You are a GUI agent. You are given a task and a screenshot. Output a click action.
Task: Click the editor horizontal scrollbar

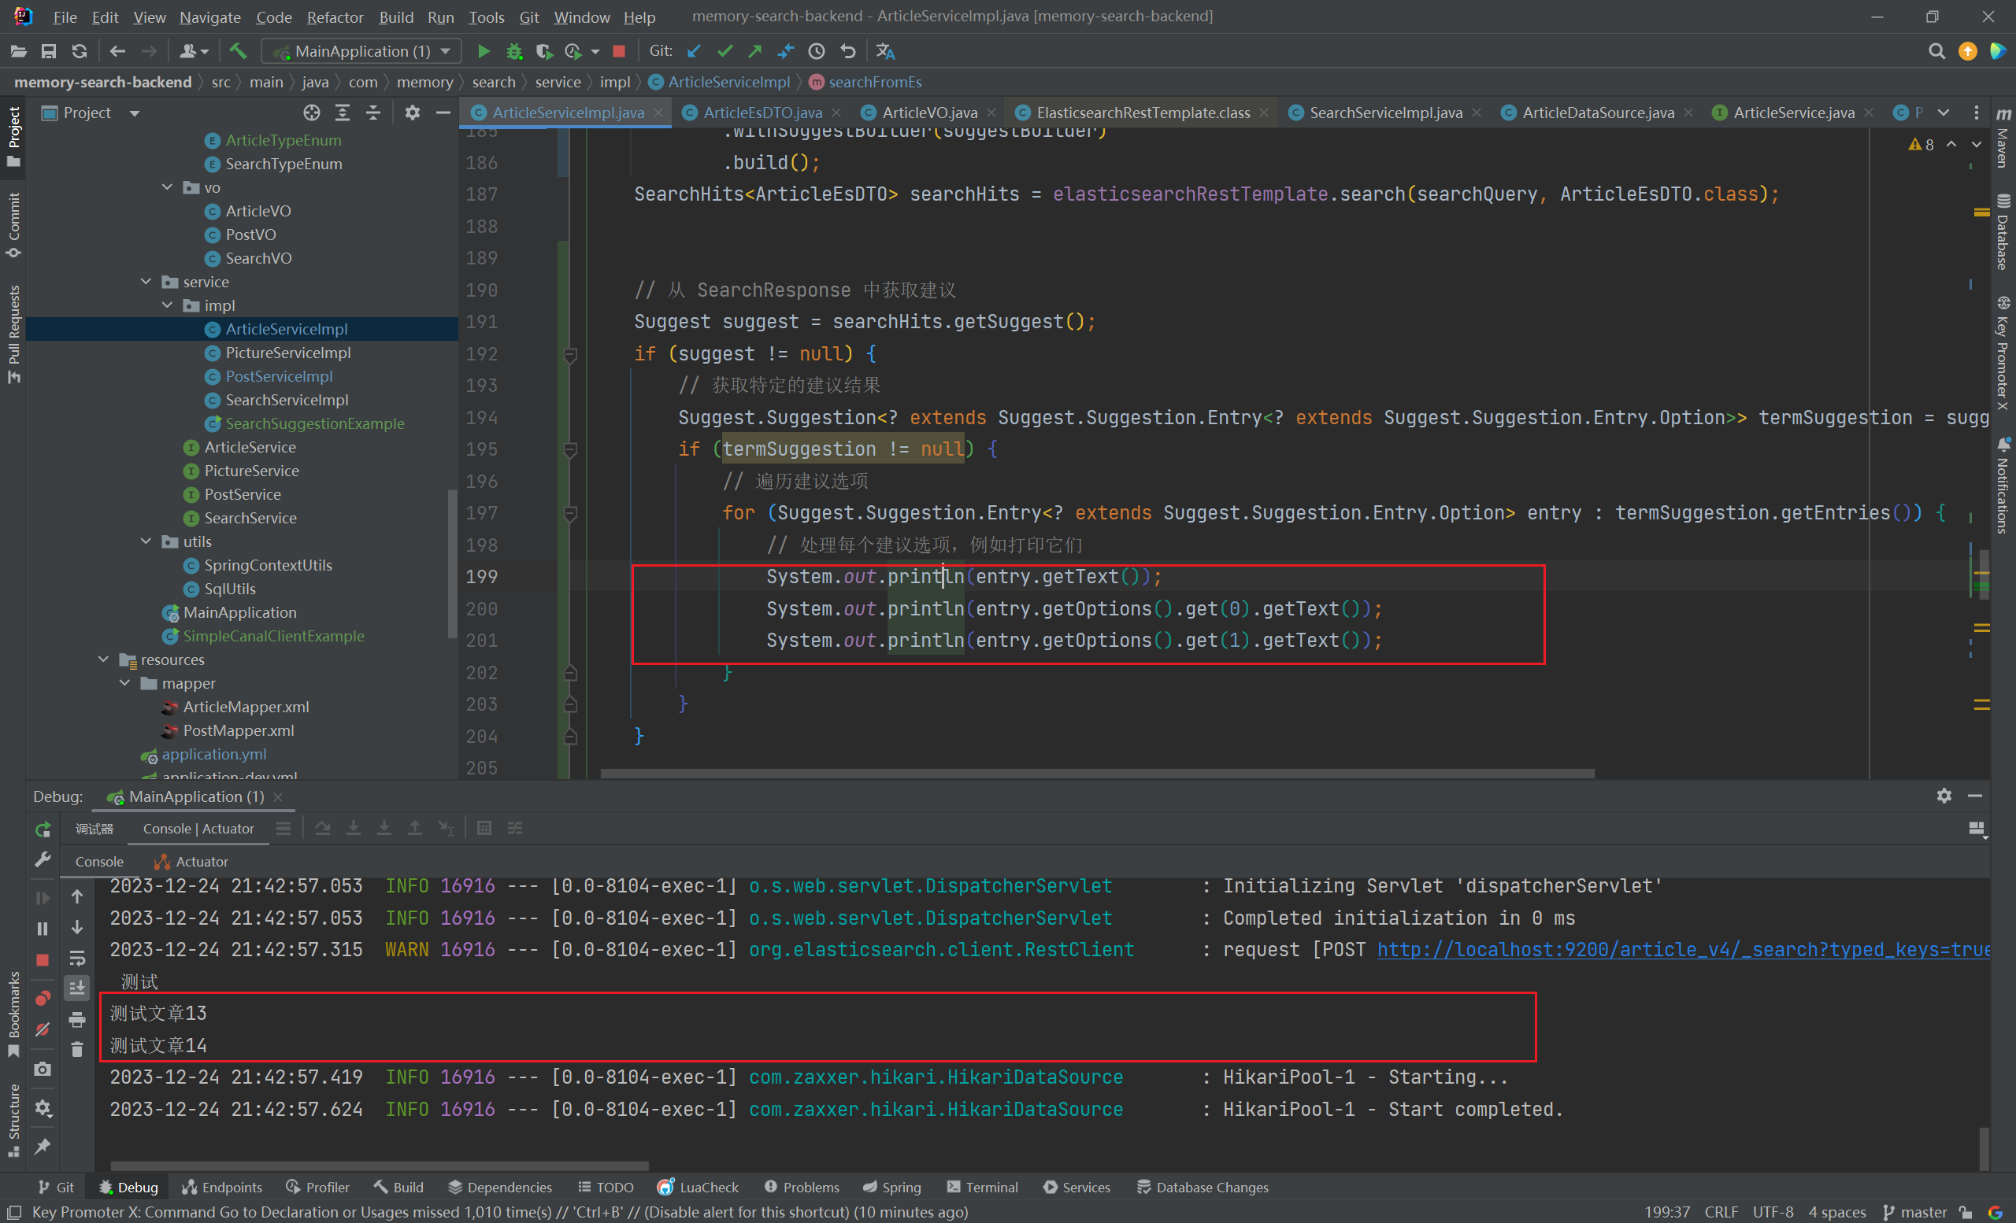[1097, 773]
